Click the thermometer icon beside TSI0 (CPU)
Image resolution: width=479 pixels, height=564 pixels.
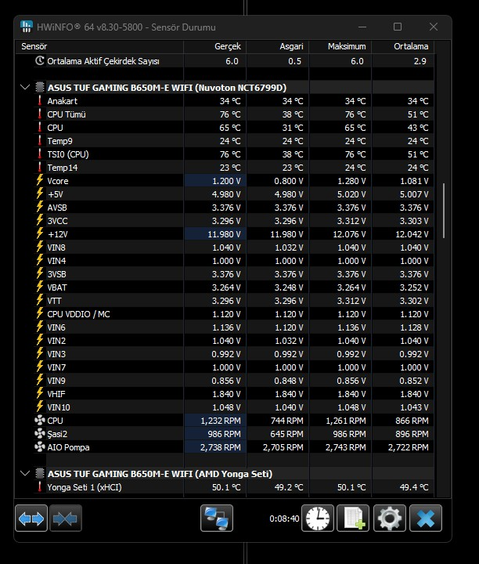pyautogui.click(x=40, y=154)
